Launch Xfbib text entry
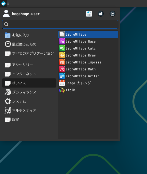This screenshot has width=147, height=174. pyautogui.click(x=70, y=90)
